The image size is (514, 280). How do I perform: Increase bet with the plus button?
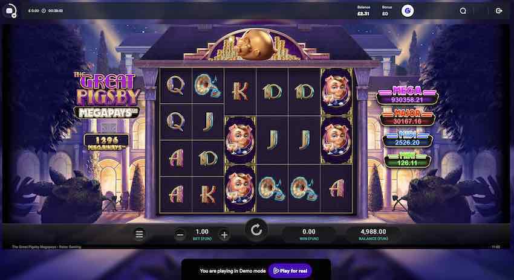tap(224, 235)
